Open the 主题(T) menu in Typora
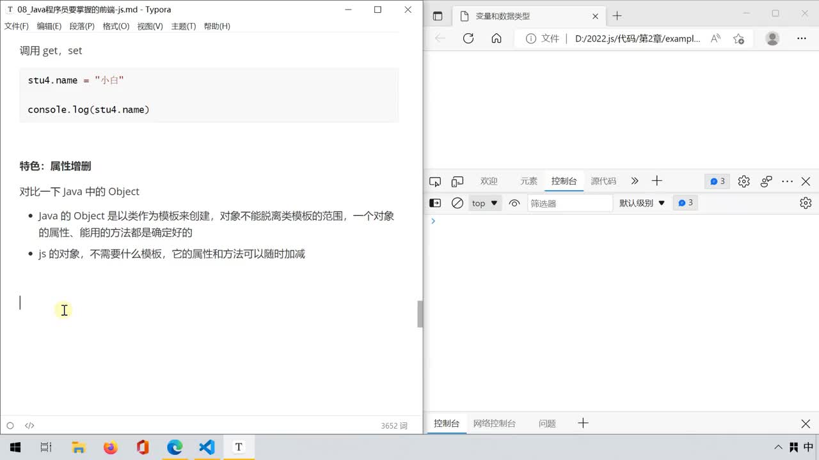Viewport: 819px width, 460px height. pos(184,26)
